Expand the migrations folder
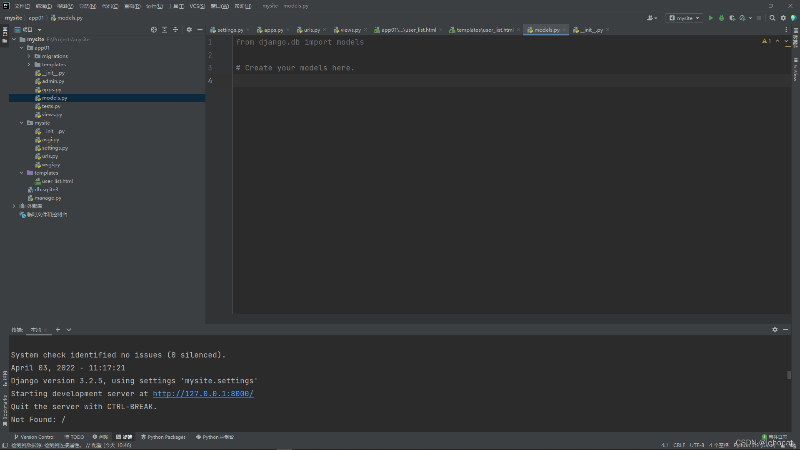Image resolution: width=800 pixels, height=450 pixels. tap(29, 56)
